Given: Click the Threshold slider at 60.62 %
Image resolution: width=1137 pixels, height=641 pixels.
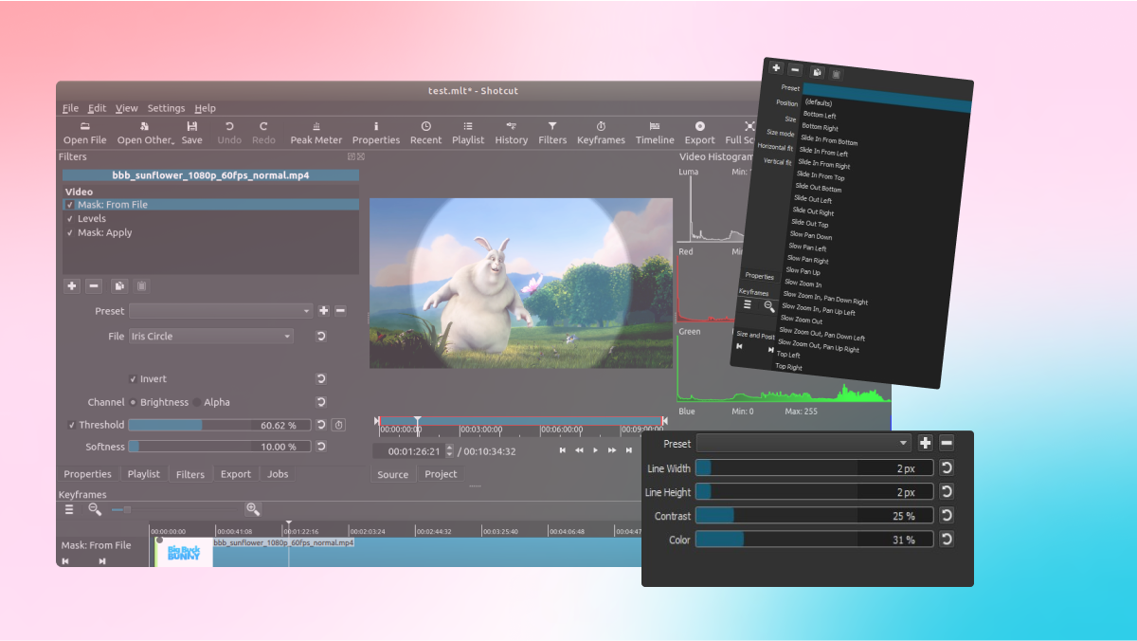Looking at the screenshot, I should (x=220, y=425).
